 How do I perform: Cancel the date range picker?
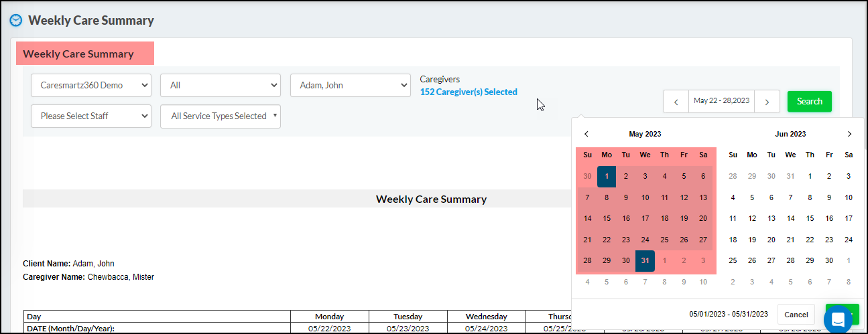[796, 315]
